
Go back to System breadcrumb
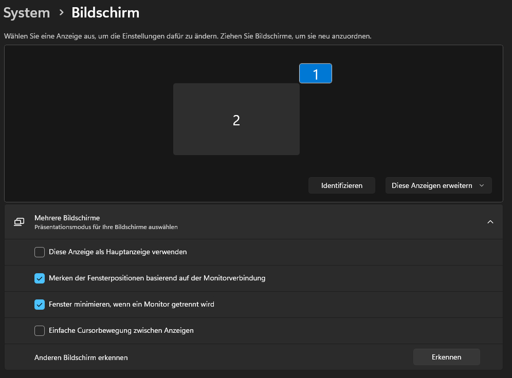point(26,13)
